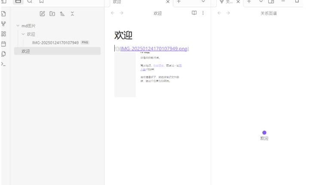Switch note to reading view book icon
310x185 pixels.
pos(194,13)
